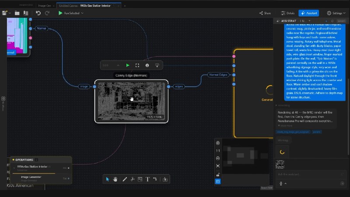Expand the 1950s Gas Station Interior operation
This screenshot has width=350, height=197.
tap(14, 168)
